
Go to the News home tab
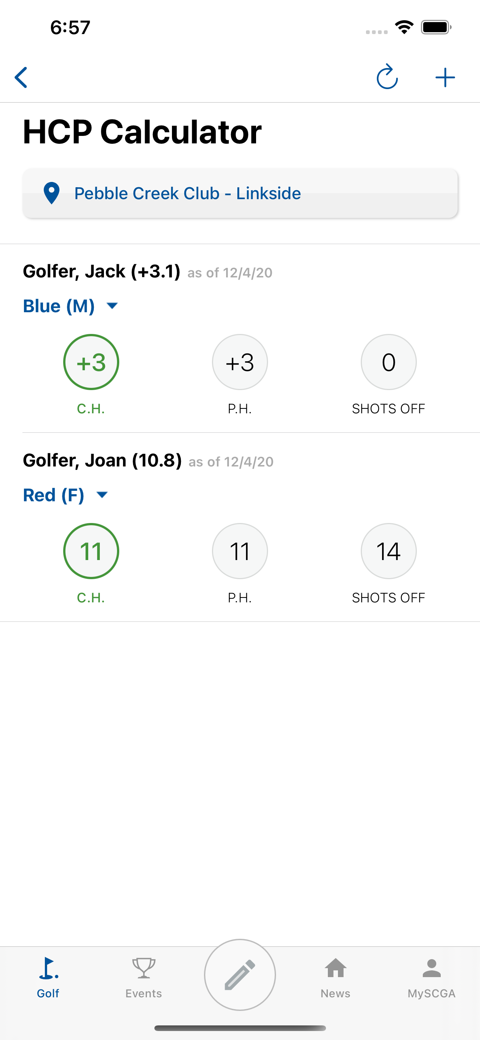point(335,978)
